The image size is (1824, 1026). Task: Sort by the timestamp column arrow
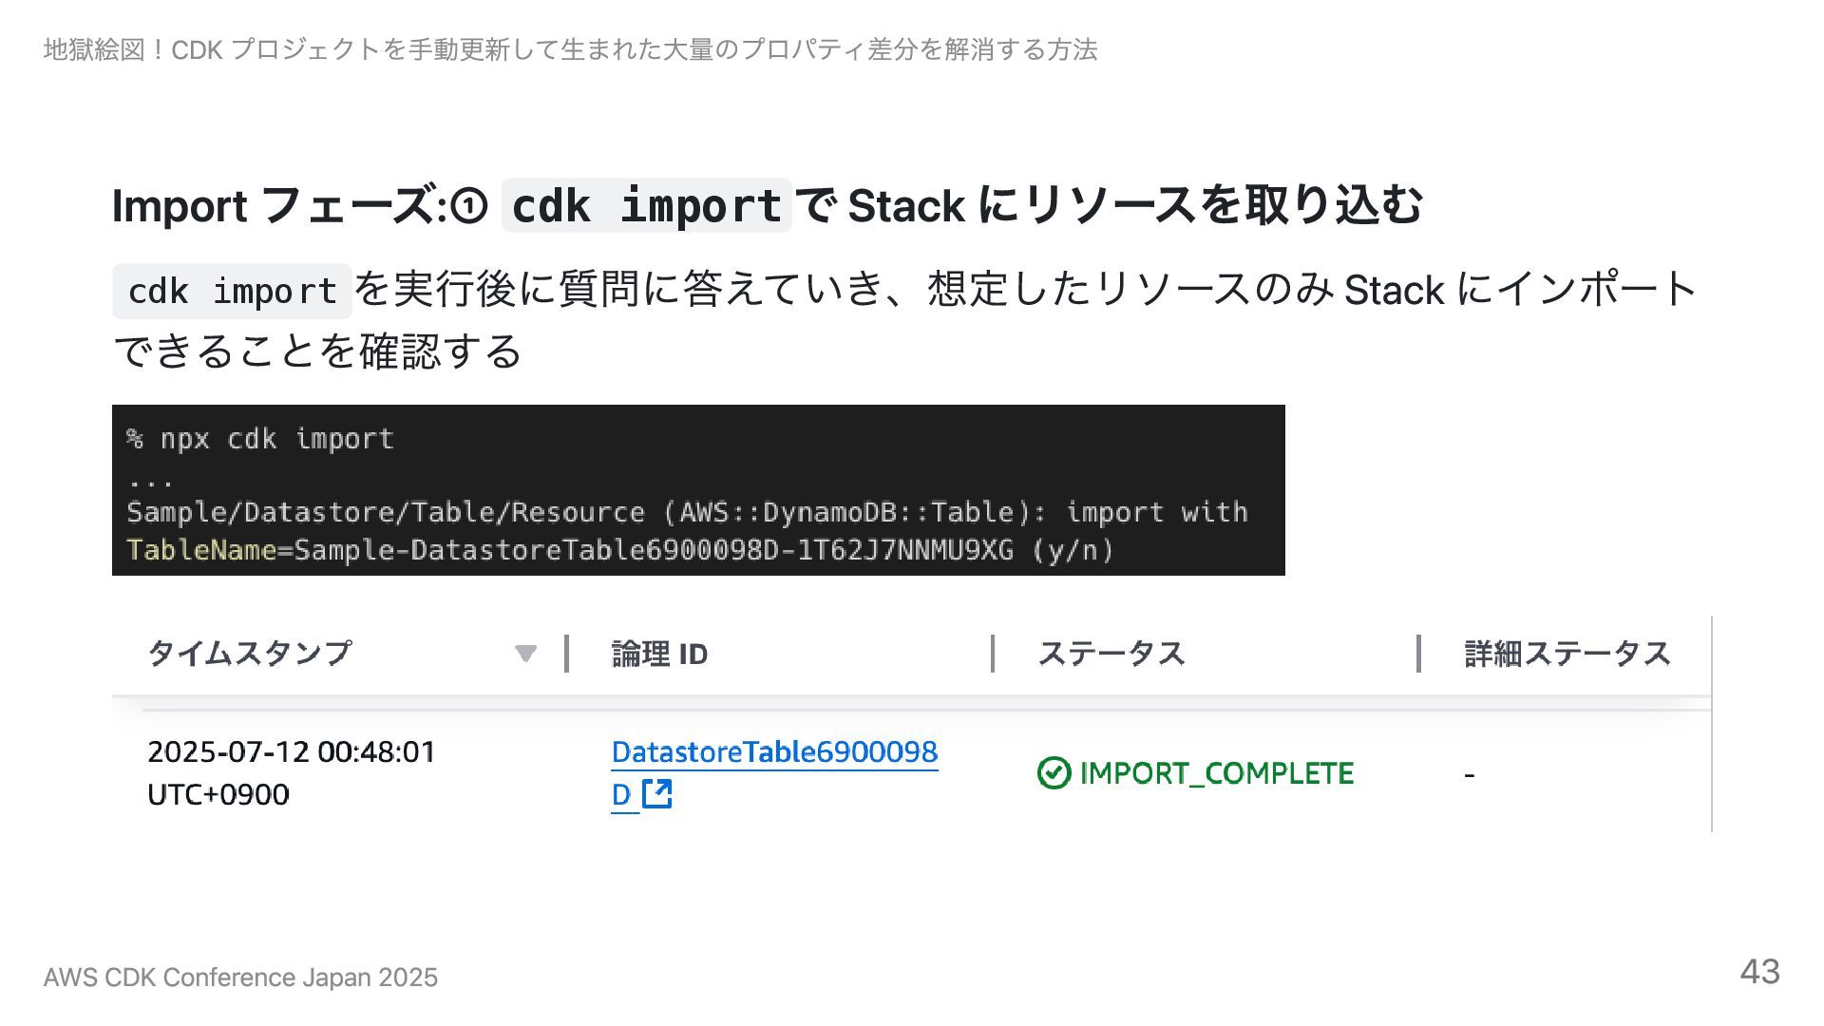pos(525,654)
